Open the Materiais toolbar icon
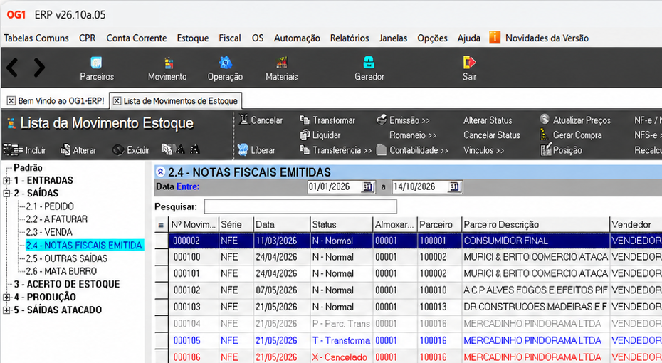This screenshot has height=363, width=662. click(282, 63)
